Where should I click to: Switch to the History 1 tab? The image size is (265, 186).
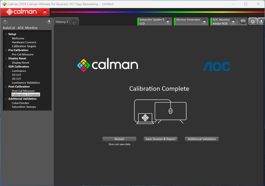[62, 22]
